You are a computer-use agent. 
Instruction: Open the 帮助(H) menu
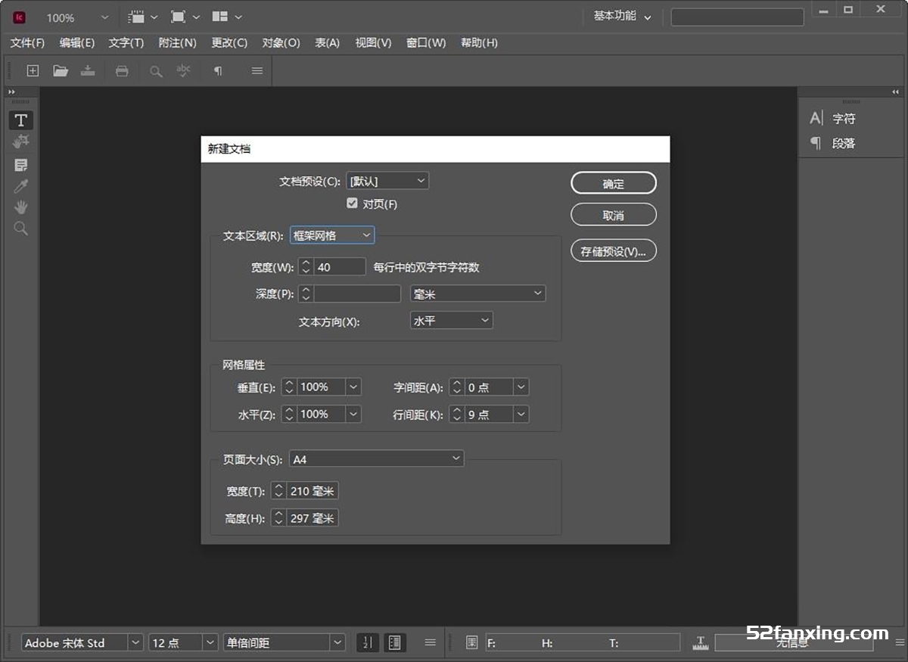coord(479,42)
